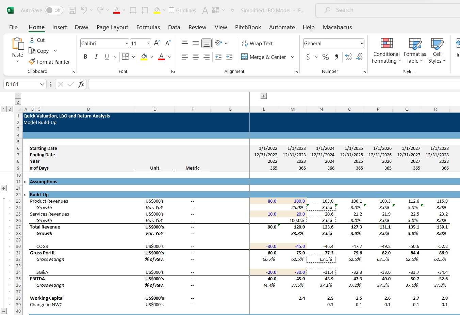
Task: Turn on AutoSave
Action: point(54,10)
